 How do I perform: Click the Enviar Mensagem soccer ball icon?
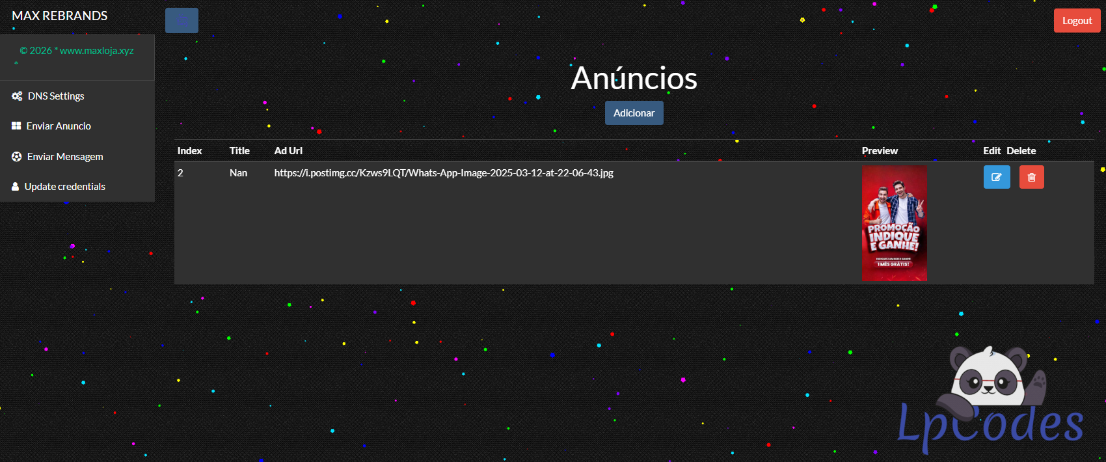[17, 157]
